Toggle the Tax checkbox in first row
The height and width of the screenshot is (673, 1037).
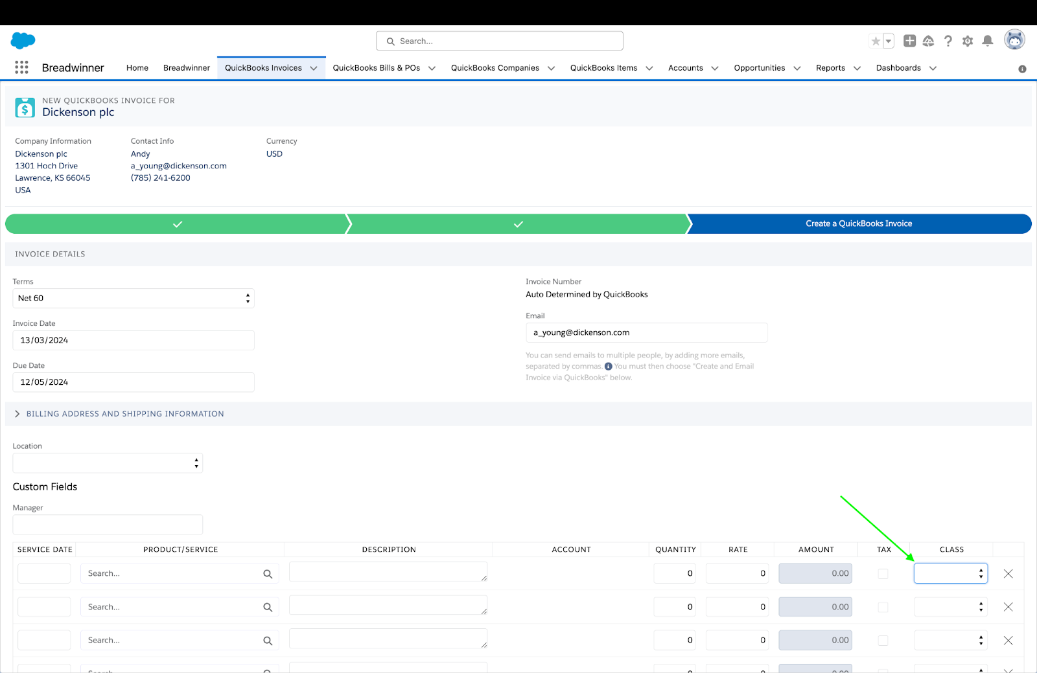click(883, 573)
